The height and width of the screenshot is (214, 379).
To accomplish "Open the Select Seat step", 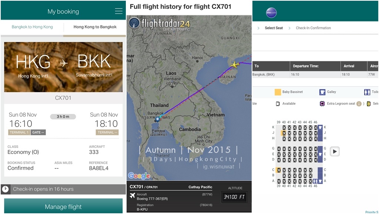I will [x=274, y=28].
